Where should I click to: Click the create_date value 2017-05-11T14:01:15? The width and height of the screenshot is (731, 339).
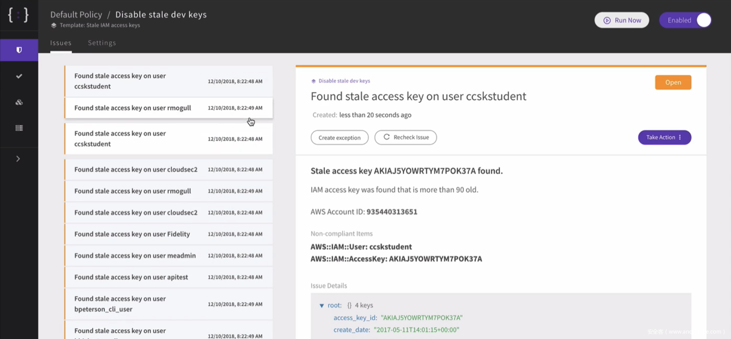[416, 330]
